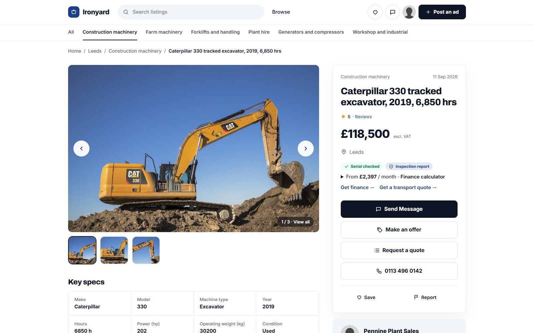The width and height of the screenshot is (534, 333).
Task: Click the Construction machinery category tab
Action: point(110,32)
